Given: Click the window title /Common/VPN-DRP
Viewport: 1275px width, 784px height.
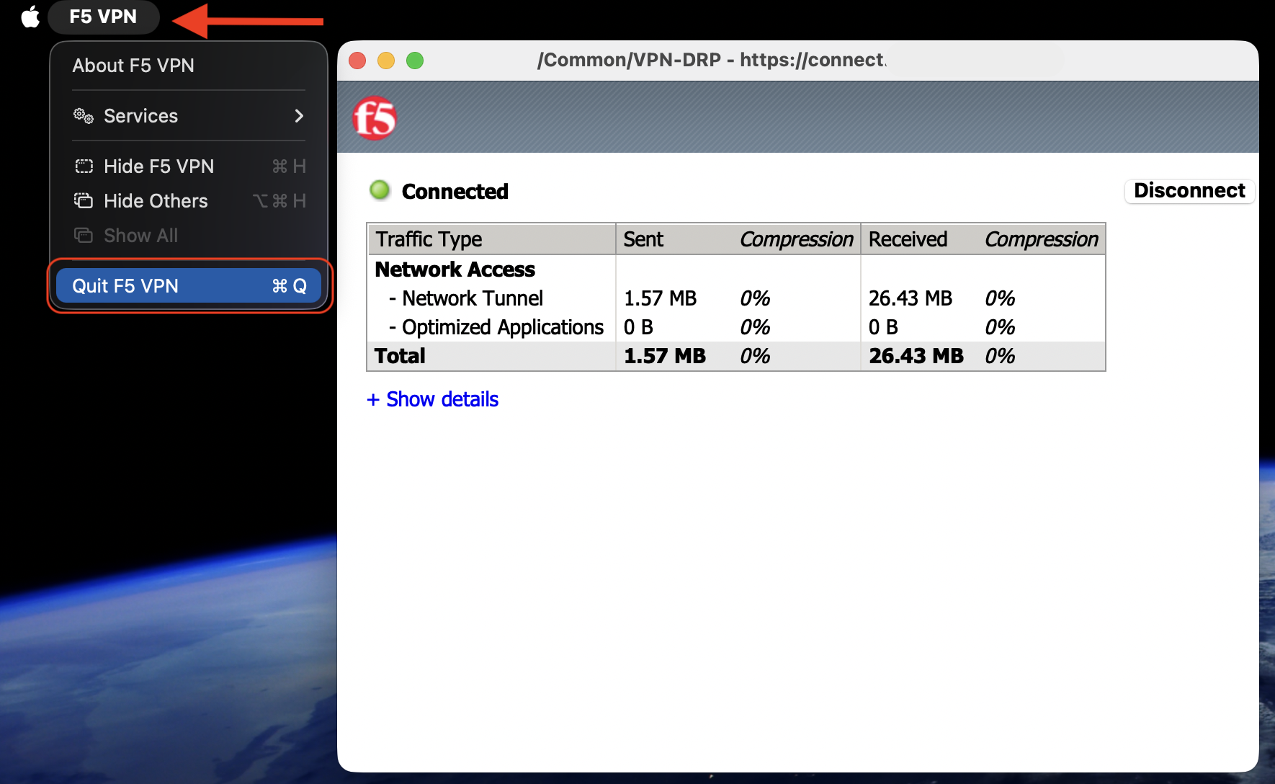Looking at the screenshot, I should pos(712,60).
